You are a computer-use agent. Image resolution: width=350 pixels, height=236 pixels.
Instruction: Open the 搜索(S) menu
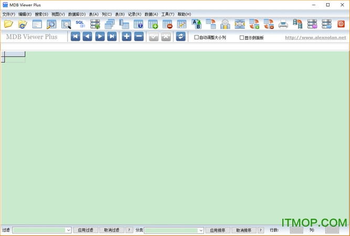[x=41, y=14]
